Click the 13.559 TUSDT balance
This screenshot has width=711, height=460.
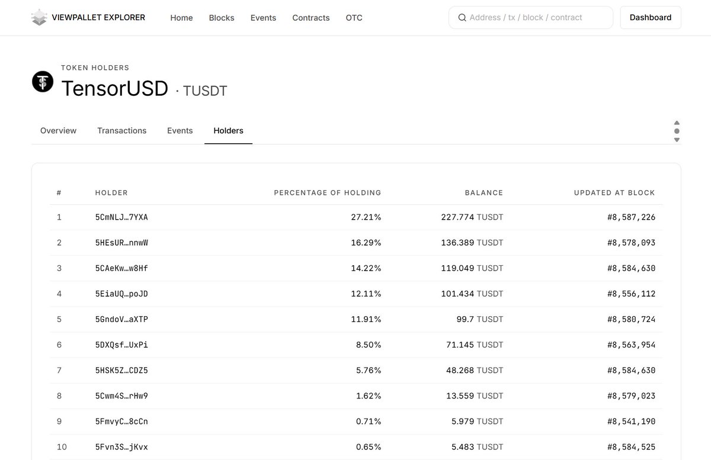(475, 395)
